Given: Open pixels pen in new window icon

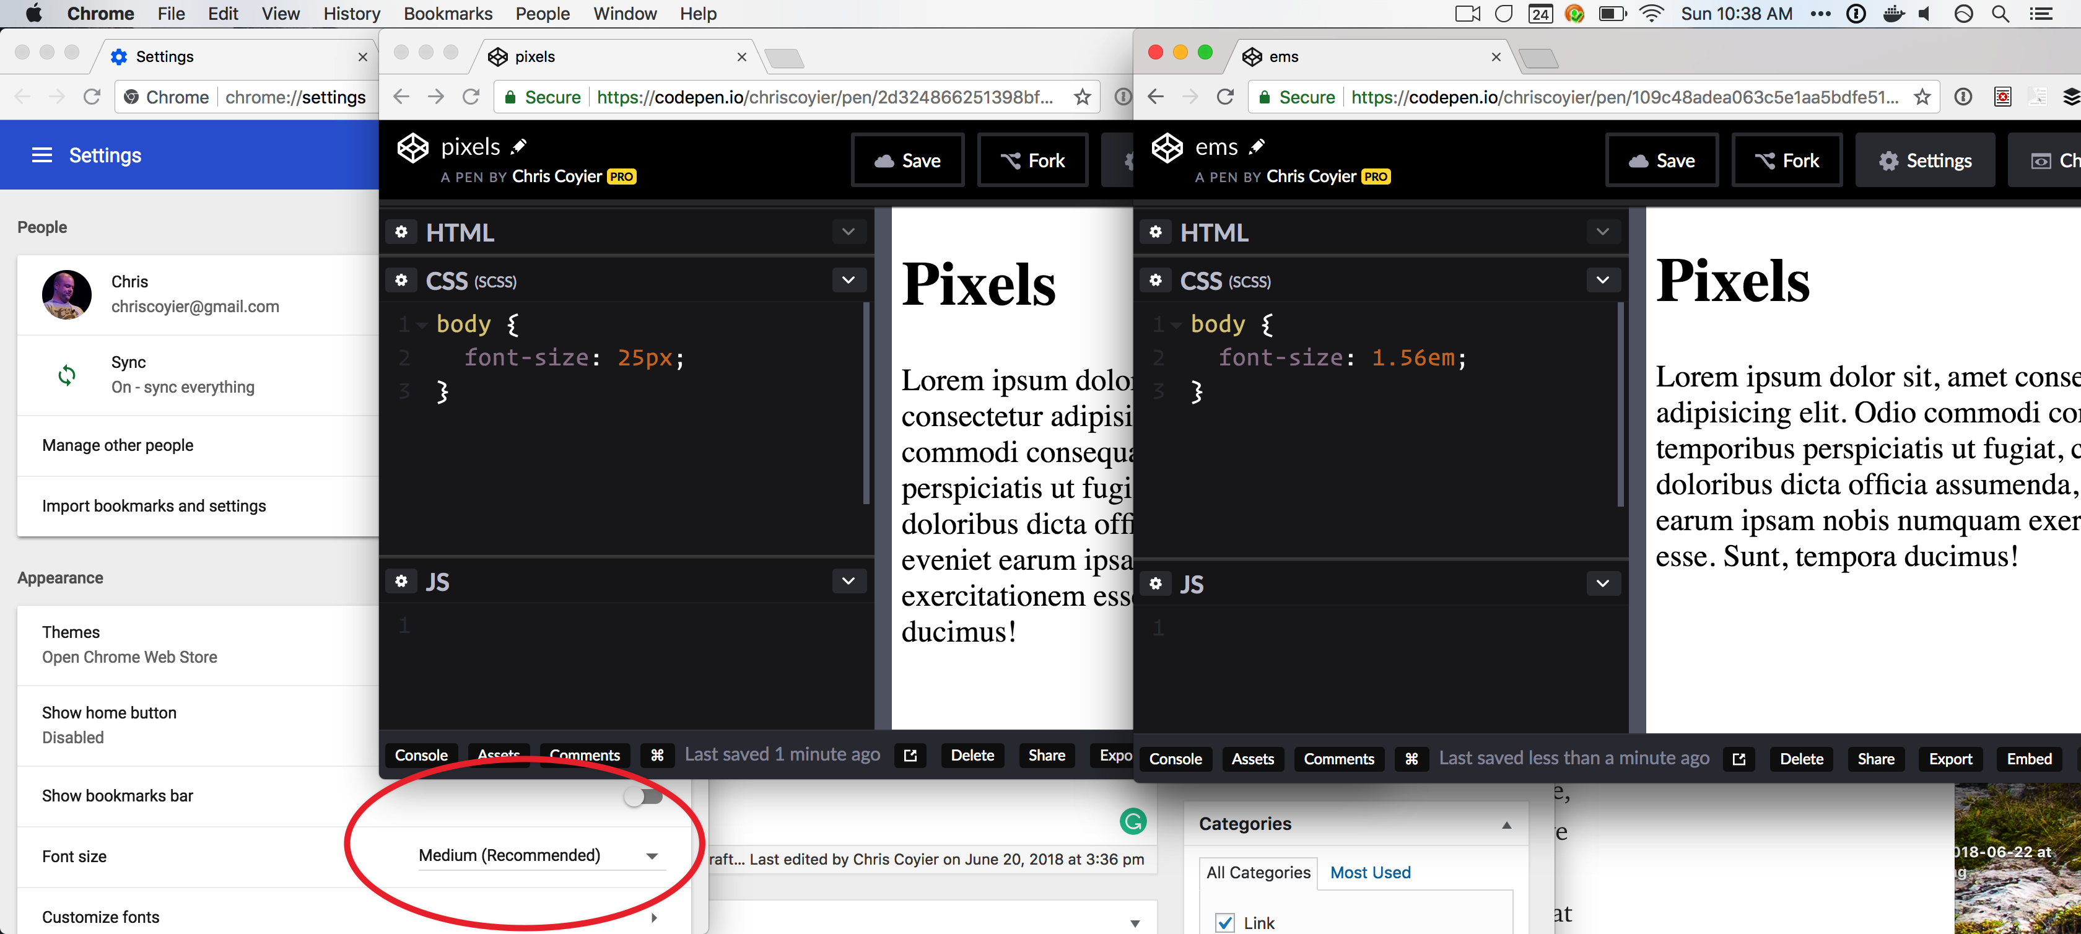Looking at the screenshot, I should [x=910, y=756].
